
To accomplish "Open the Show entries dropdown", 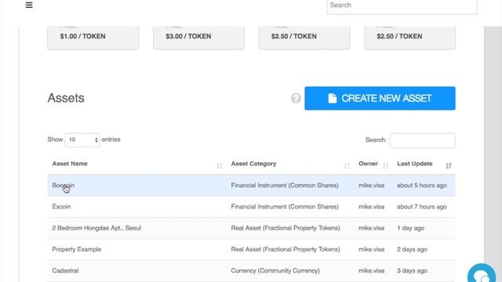I will 82,139.
